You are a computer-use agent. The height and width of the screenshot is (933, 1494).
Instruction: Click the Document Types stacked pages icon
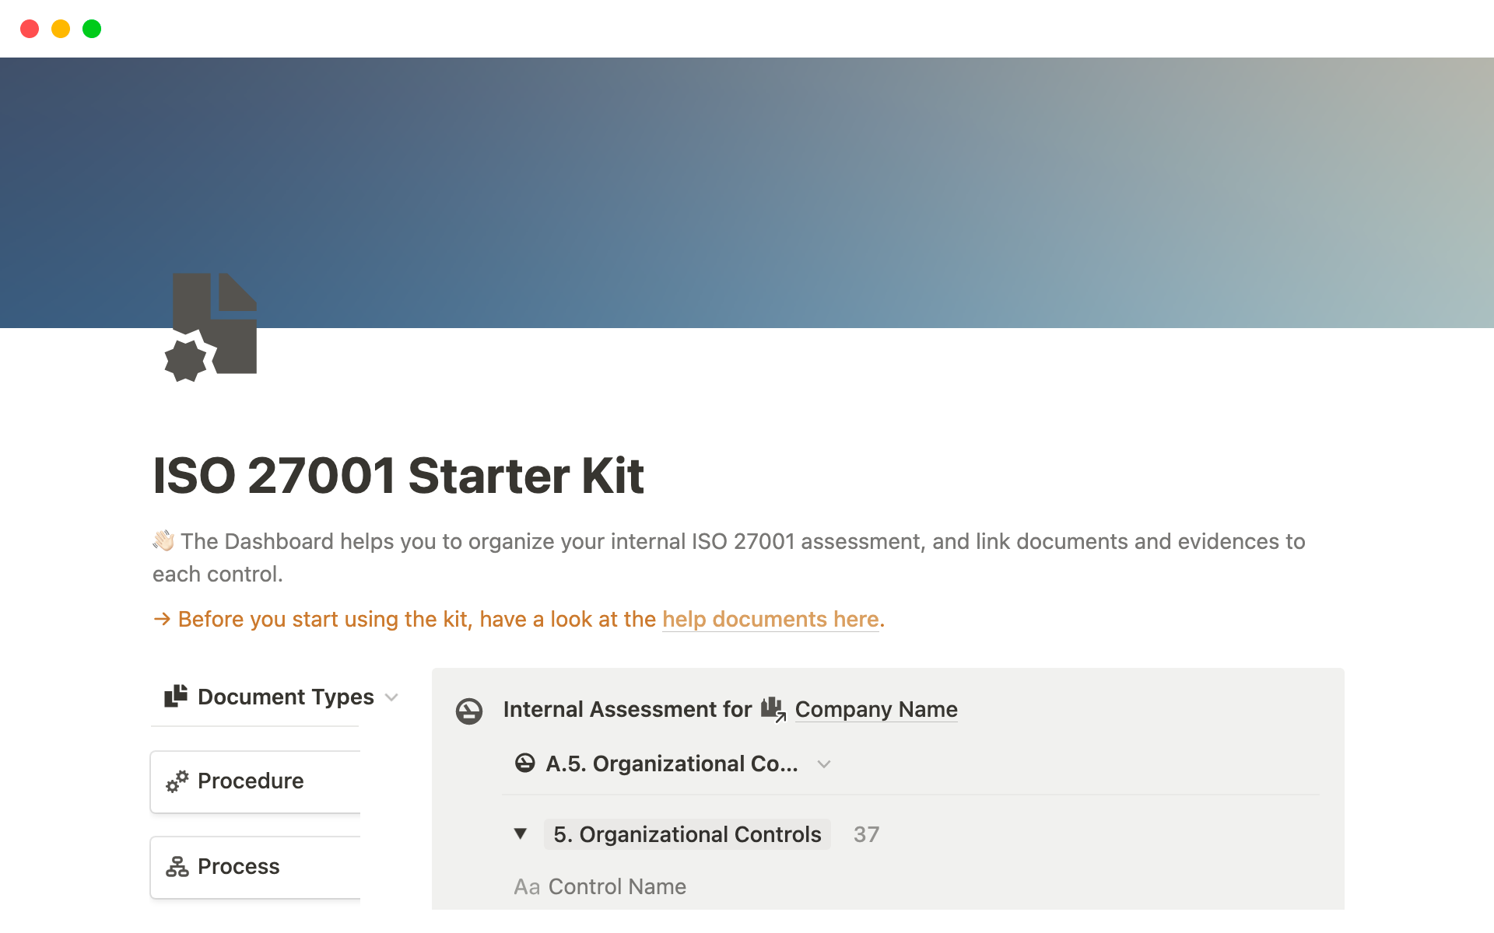tap(176, 696)
